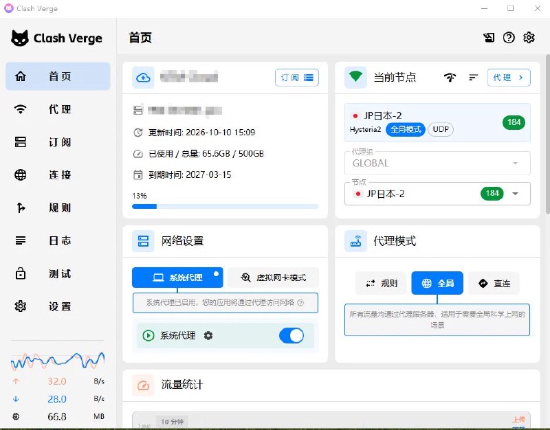Select the 系统代理 network option

(x=177, y=278)
